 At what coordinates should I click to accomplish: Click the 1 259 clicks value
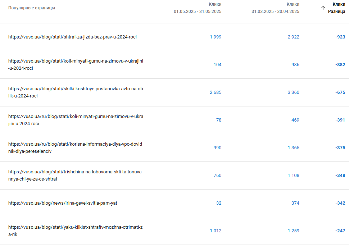pos(293,231)
